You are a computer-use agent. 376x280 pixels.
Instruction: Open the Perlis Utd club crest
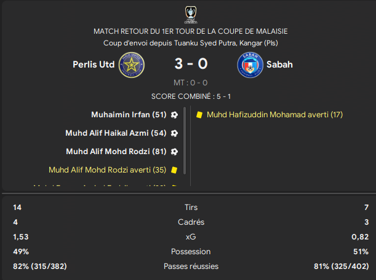[132, 65]
